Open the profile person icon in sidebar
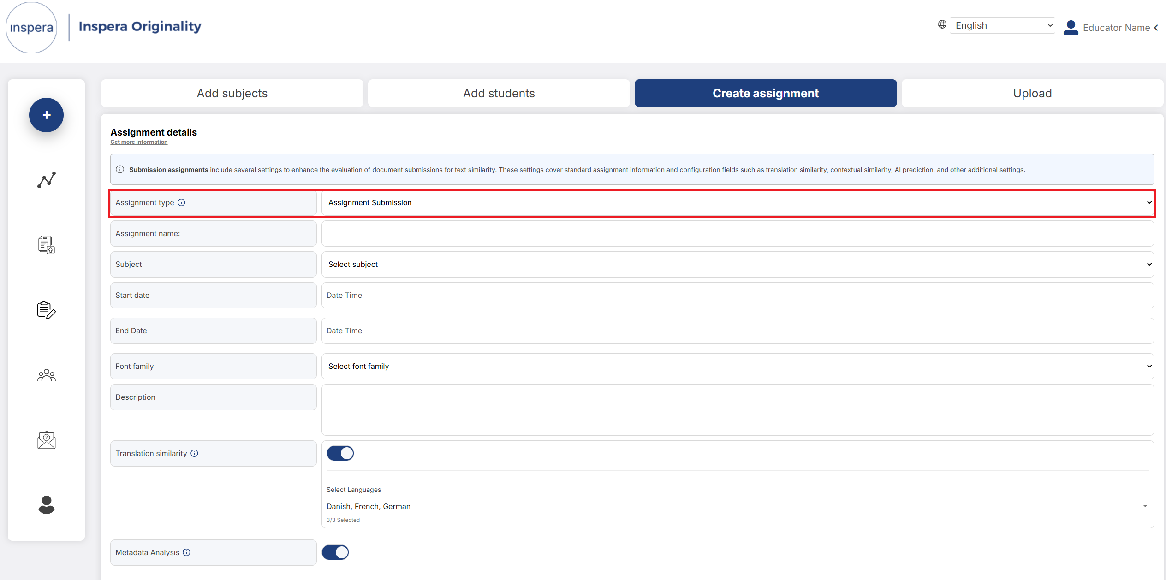The image size is (1166, 580). tap(47, 505)
